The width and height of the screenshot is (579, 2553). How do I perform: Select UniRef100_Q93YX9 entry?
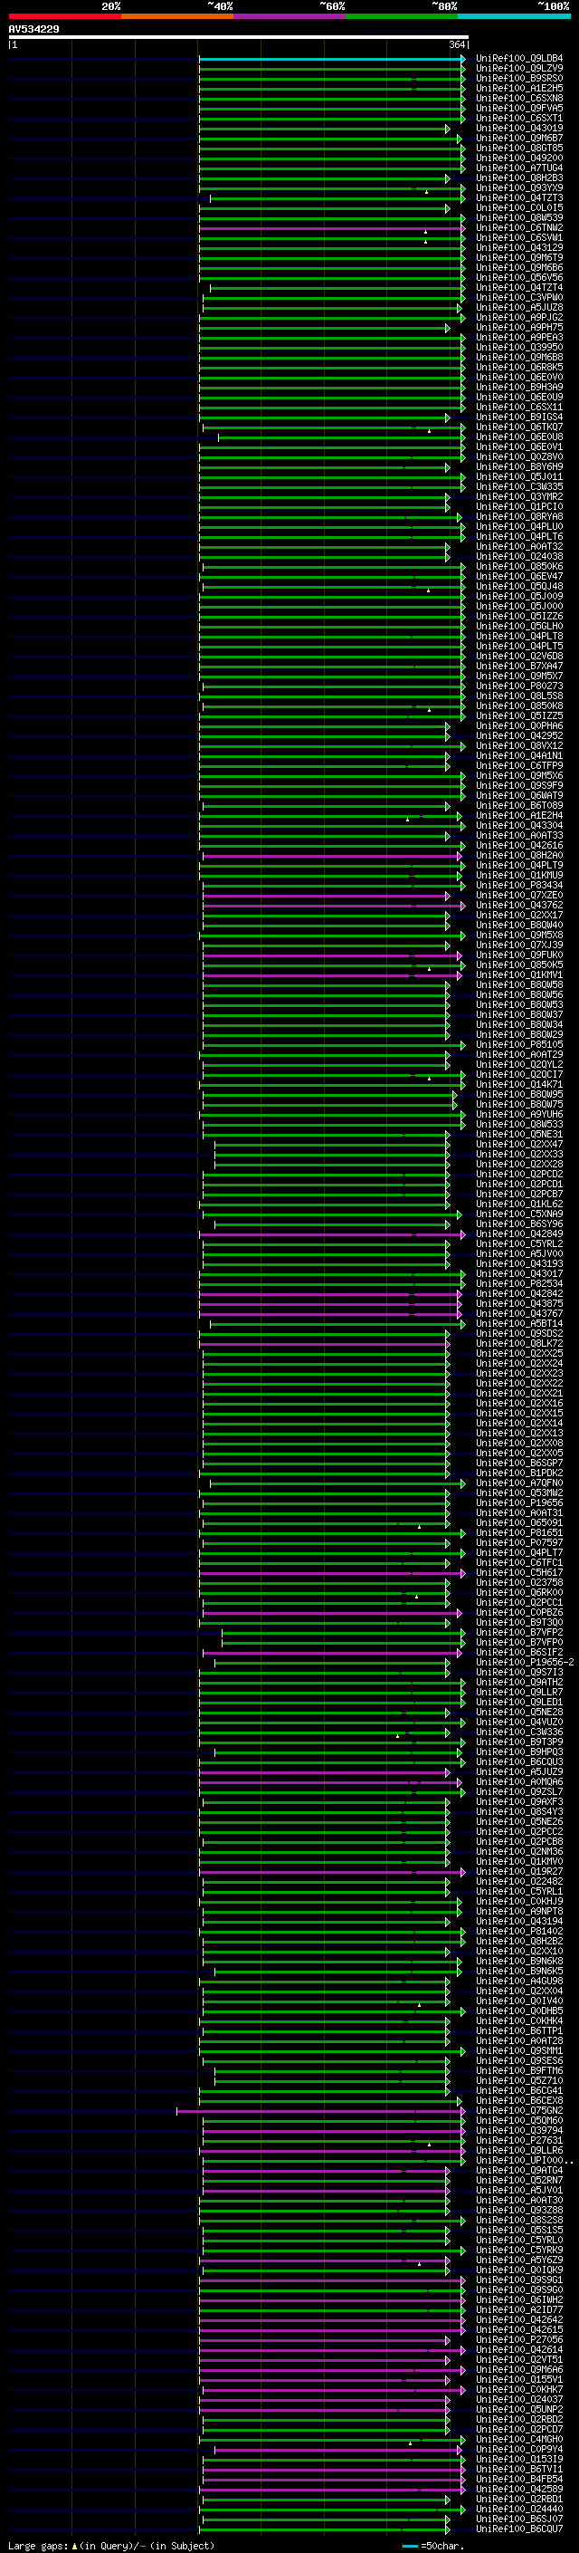click(518, 188)
